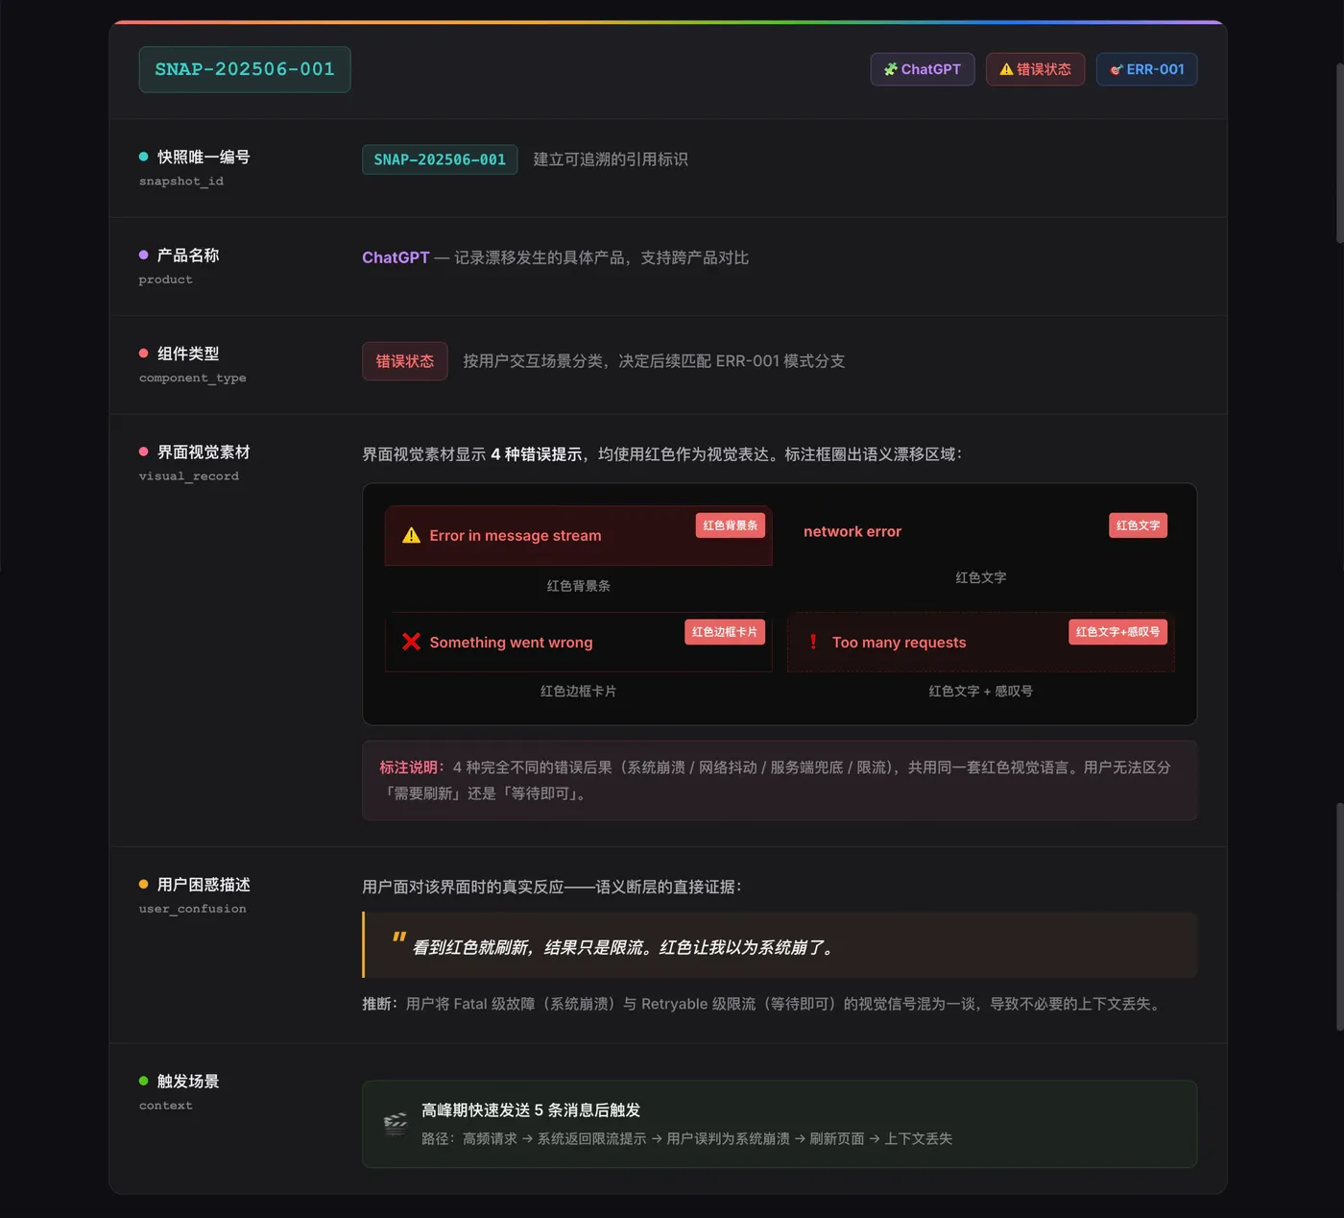
Task: Click the 路径 line starting with 高频请求
Action: [687, 1139]
